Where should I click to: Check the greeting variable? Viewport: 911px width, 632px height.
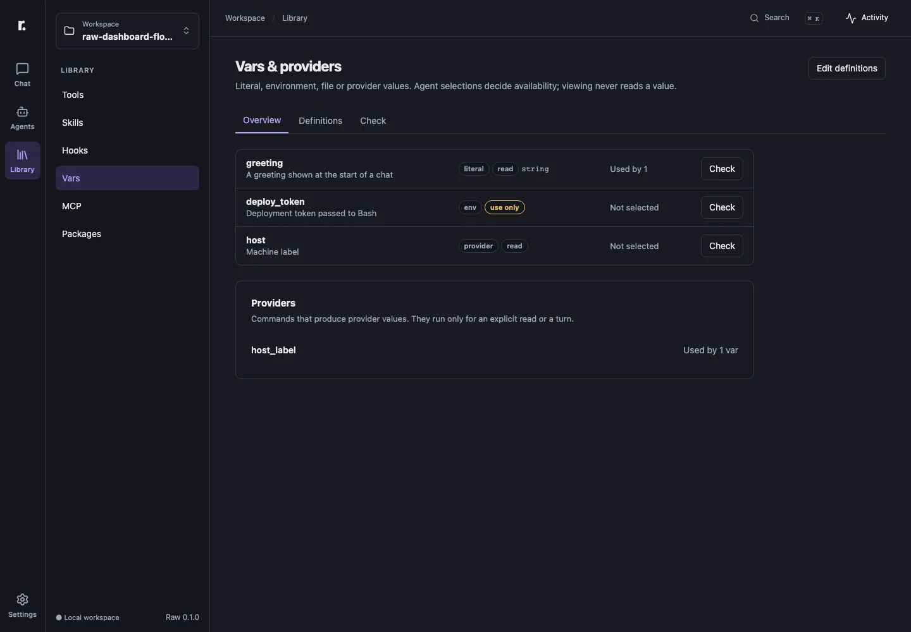[x=722, y=169]
